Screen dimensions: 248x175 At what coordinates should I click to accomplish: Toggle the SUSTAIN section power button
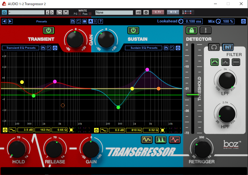pyautogui.click(x=133, y=30)
